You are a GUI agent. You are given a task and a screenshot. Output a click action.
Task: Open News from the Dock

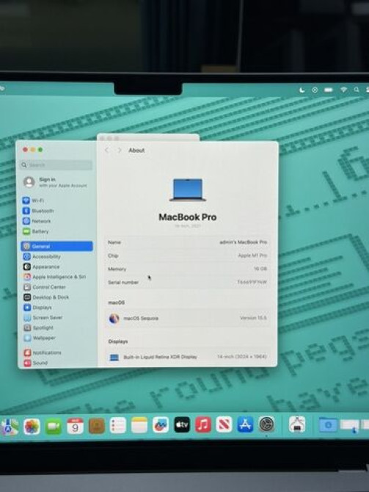tap(224, 424)
